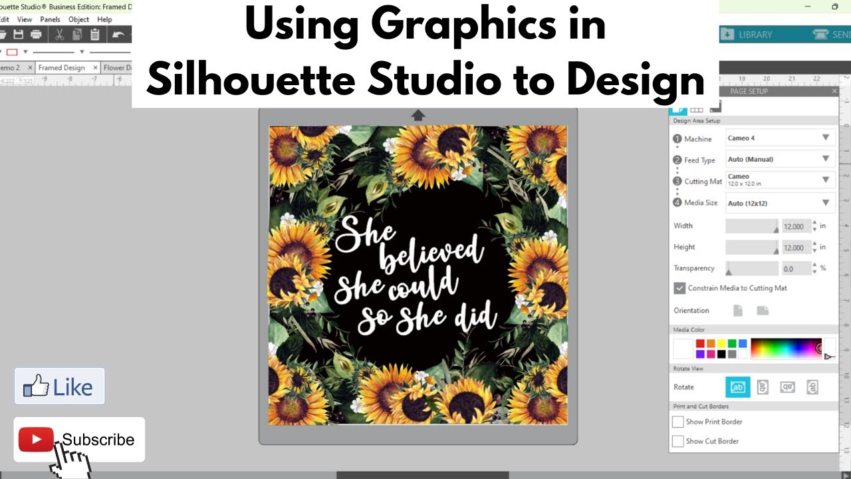Open the Object menu

pyautogui.click(x=79, y=19)
